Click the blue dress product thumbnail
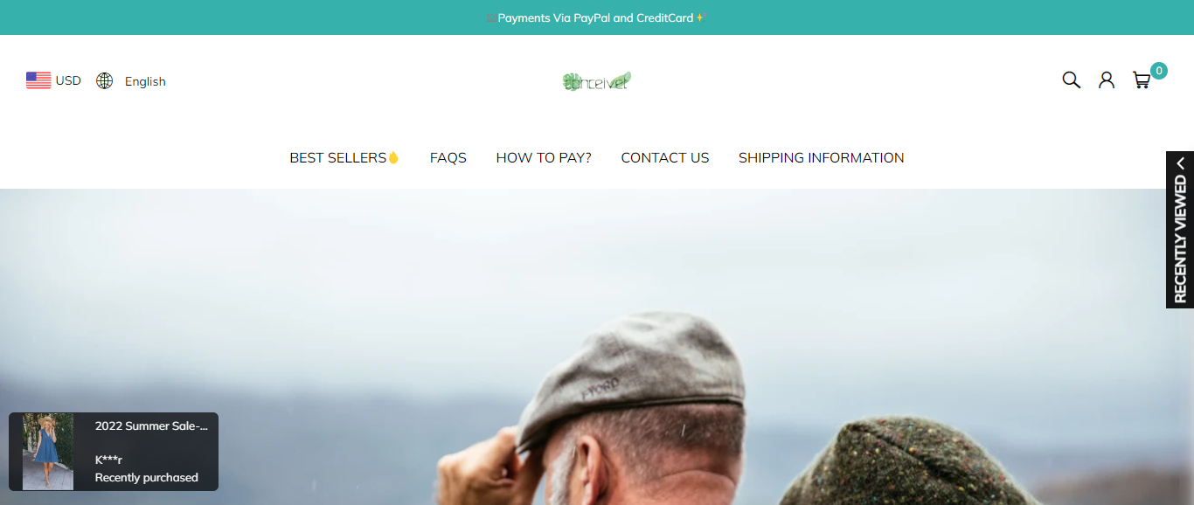Viewport: 1194px width, 505px height. click(48, 452)
